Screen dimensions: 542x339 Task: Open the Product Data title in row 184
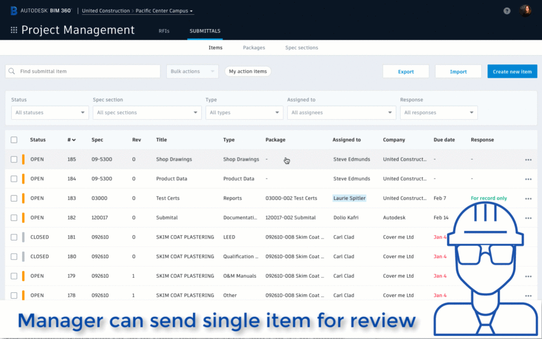[171, 178]
